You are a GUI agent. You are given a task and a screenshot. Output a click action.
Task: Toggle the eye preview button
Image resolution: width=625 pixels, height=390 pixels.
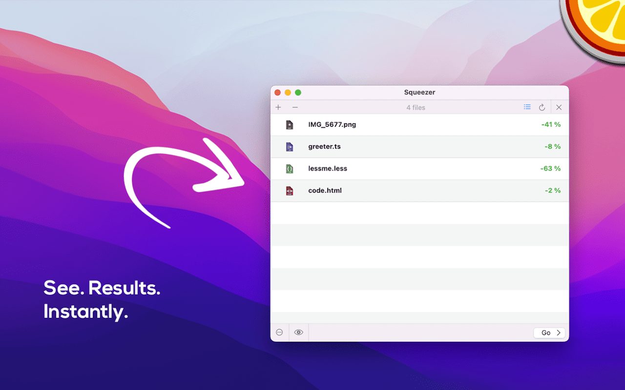pyautogui.click(x=299, y=332)
